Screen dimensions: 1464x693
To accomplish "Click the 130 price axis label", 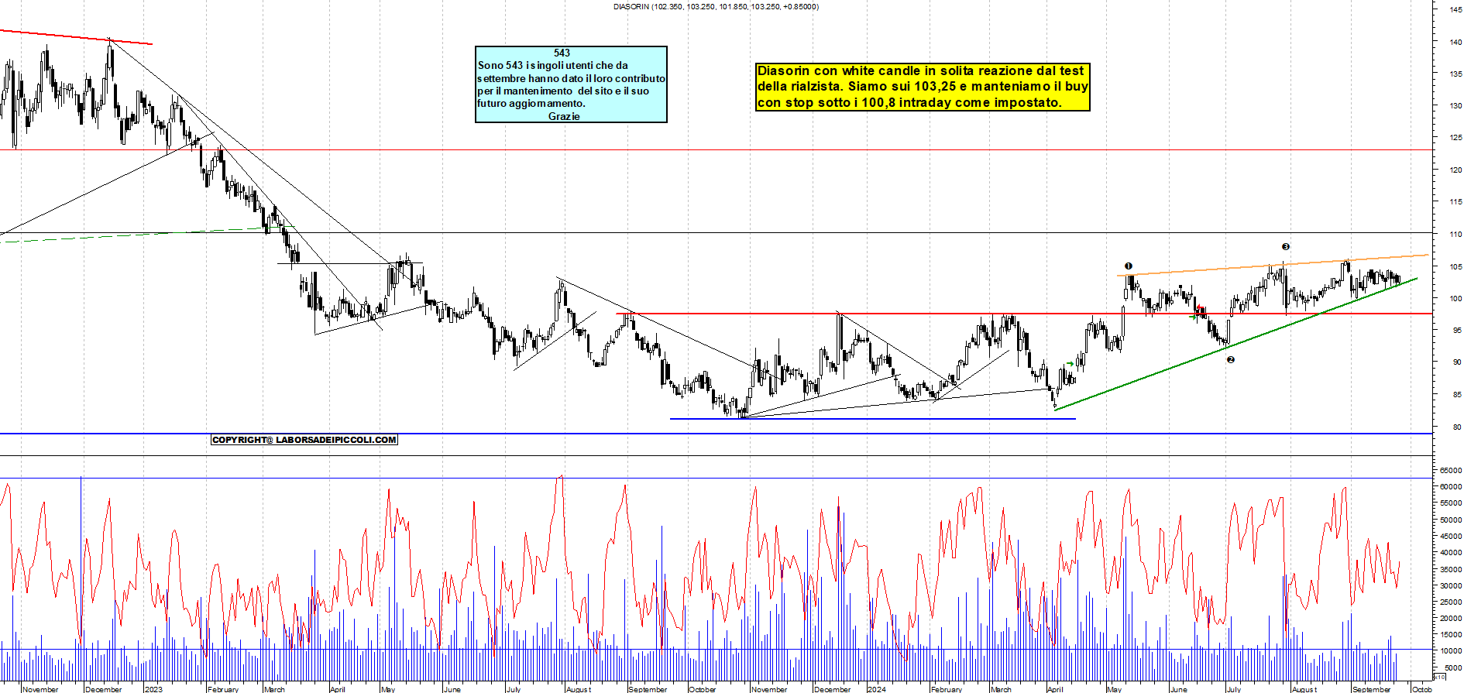I will [1456, 106].
